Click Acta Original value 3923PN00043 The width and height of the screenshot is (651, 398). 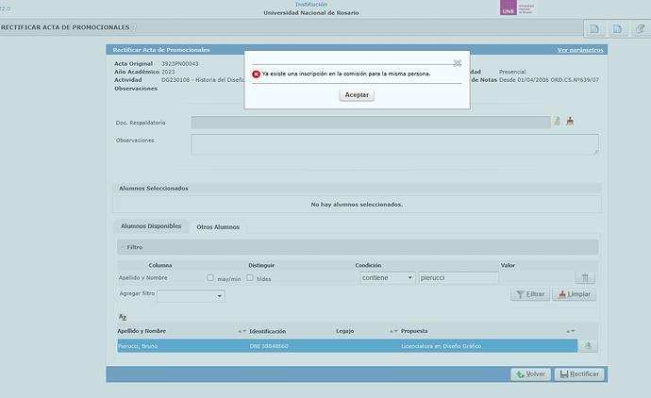coord(180,64)
